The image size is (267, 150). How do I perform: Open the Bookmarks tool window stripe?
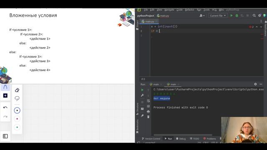pos(137,126)
